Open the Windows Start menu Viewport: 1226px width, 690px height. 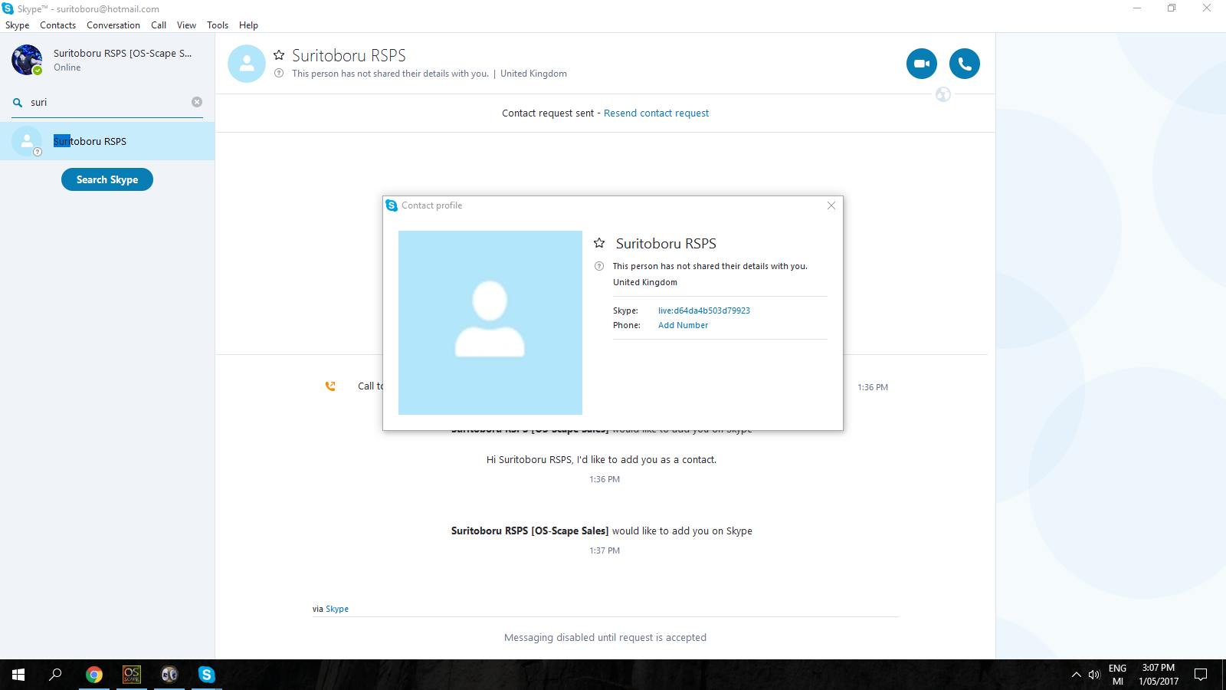point(18,675)
